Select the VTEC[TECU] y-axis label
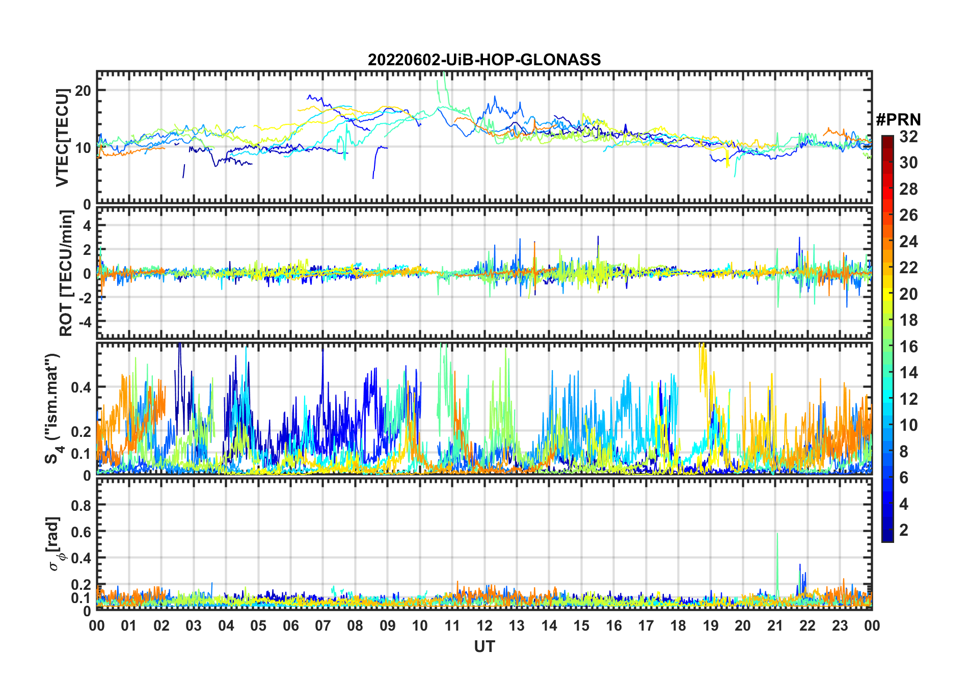Viewport: 969px width, 678px height. tap(62, 138)
